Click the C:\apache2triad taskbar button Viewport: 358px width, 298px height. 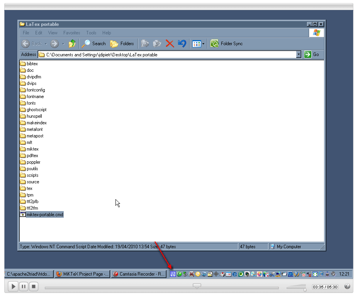click(x=29, y=274)
